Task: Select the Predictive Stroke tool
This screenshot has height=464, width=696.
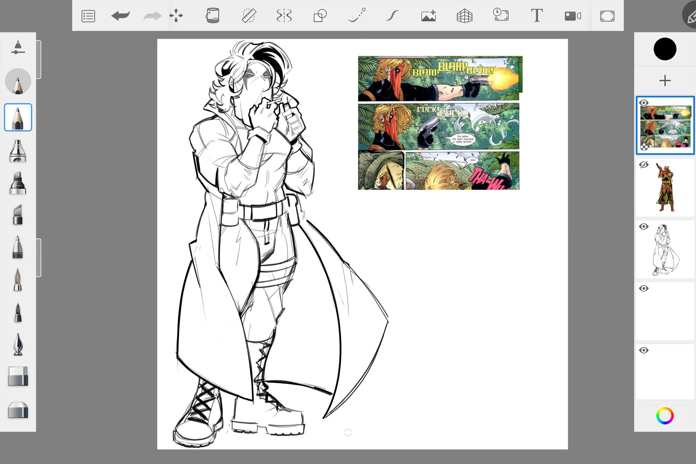Action: [x=392, y=16]
